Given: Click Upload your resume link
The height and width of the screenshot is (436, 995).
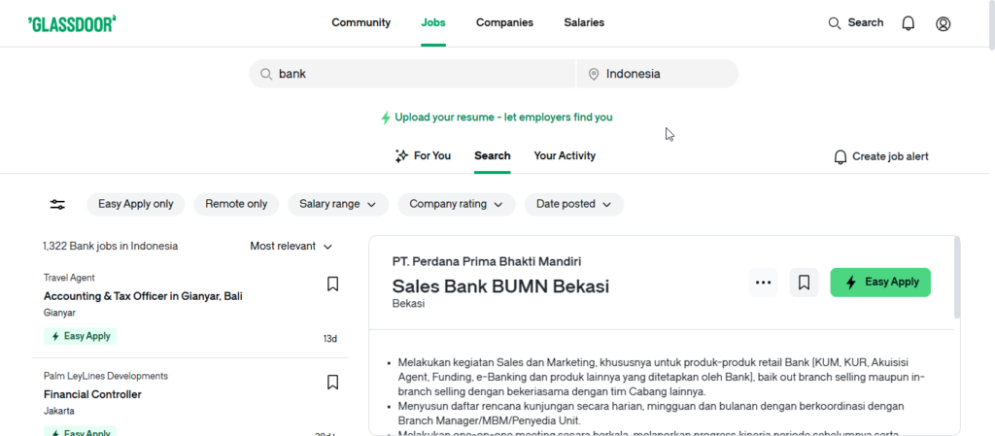Looking at the screenshot, I should tap(504, 117).
